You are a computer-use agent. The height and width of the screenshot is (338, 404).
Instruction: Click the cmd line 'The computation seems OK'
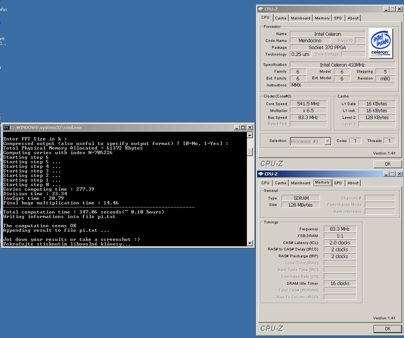click(40, 226)
